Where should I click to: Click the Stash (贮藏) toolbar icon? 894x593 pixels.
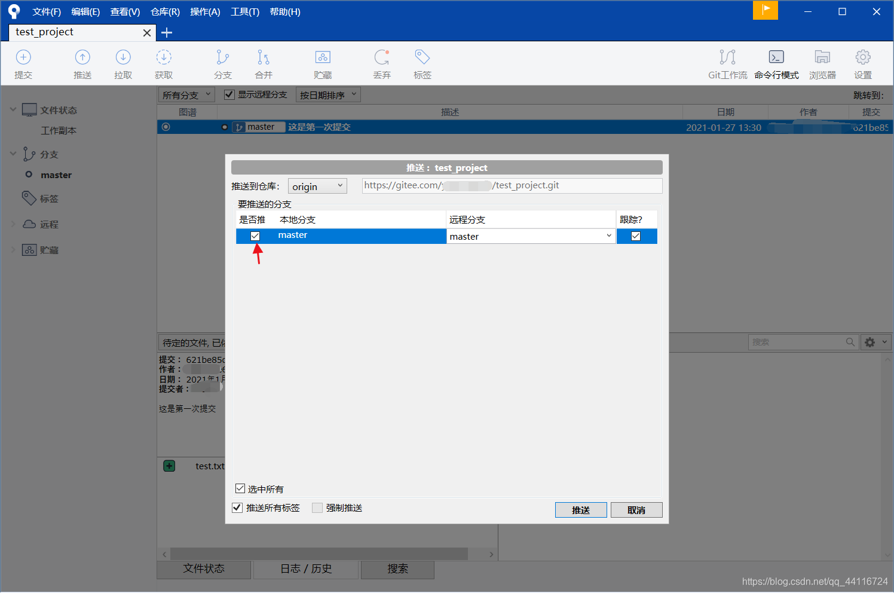(323, 57)
